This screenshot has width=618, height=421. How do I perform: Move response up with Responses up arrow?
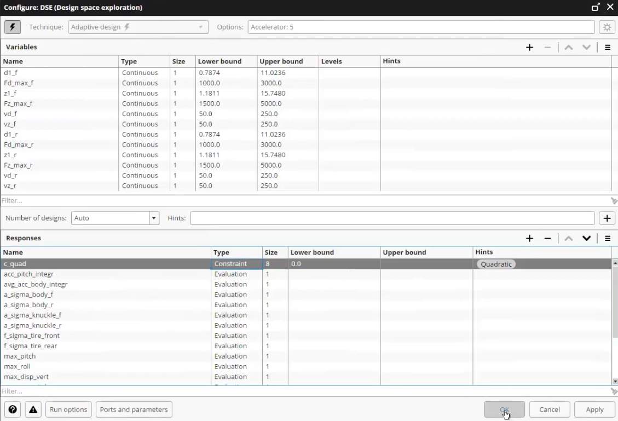coord(568,238)
